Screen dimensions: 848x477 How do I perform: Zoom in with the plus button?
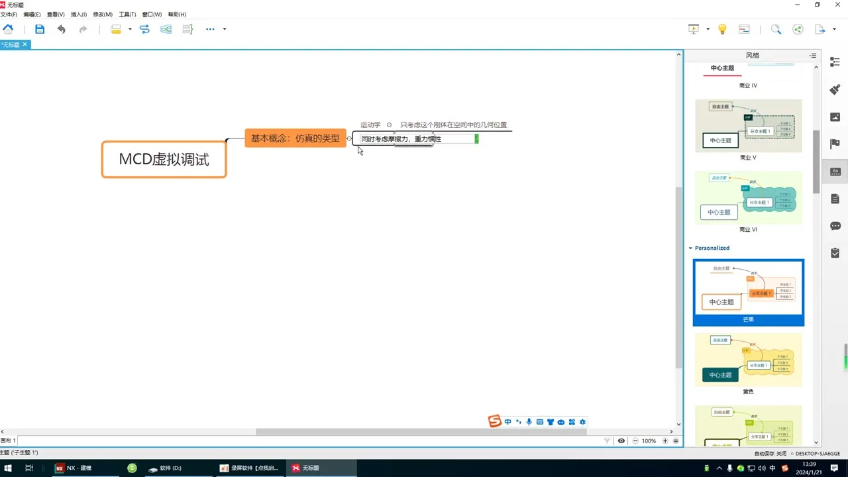click(665, 441)
